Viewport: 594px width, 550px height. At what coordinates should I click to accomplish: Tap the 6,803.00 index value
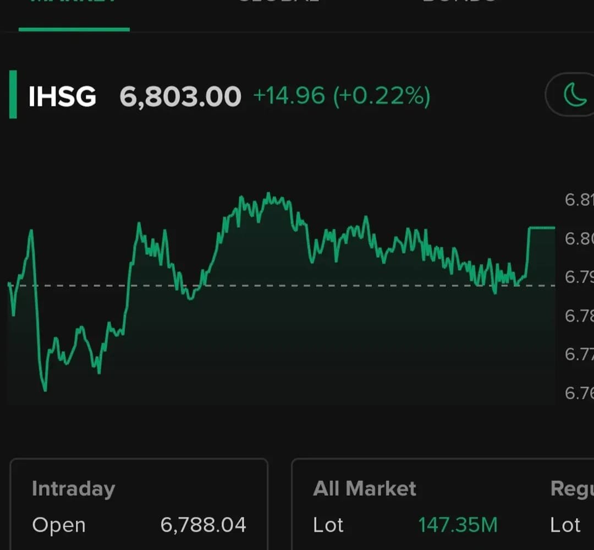(x=180, y=96)
